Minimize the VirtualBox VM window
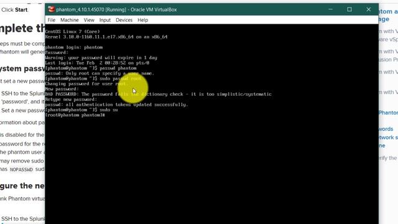 [330, 9]
